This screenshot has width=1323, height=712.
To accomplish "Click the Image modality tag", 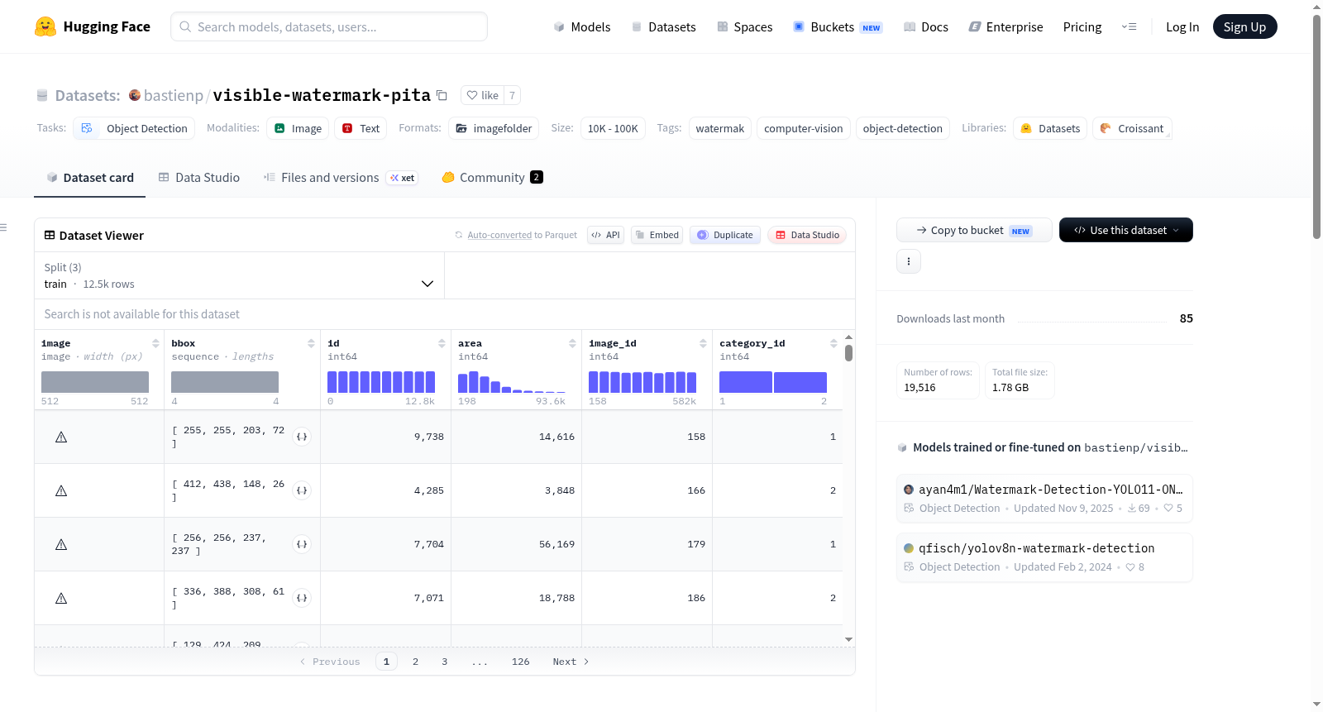I will click(x=298, y=128).
